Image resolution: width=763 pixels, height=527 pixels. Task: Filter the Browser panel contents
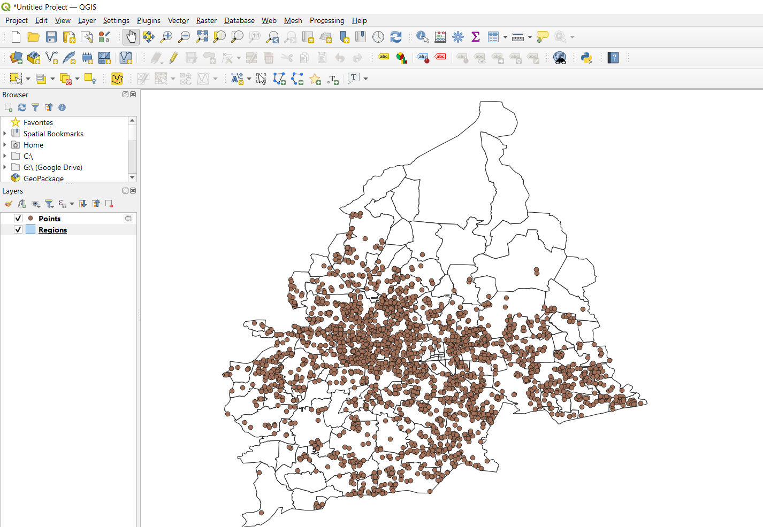[35, 107]
